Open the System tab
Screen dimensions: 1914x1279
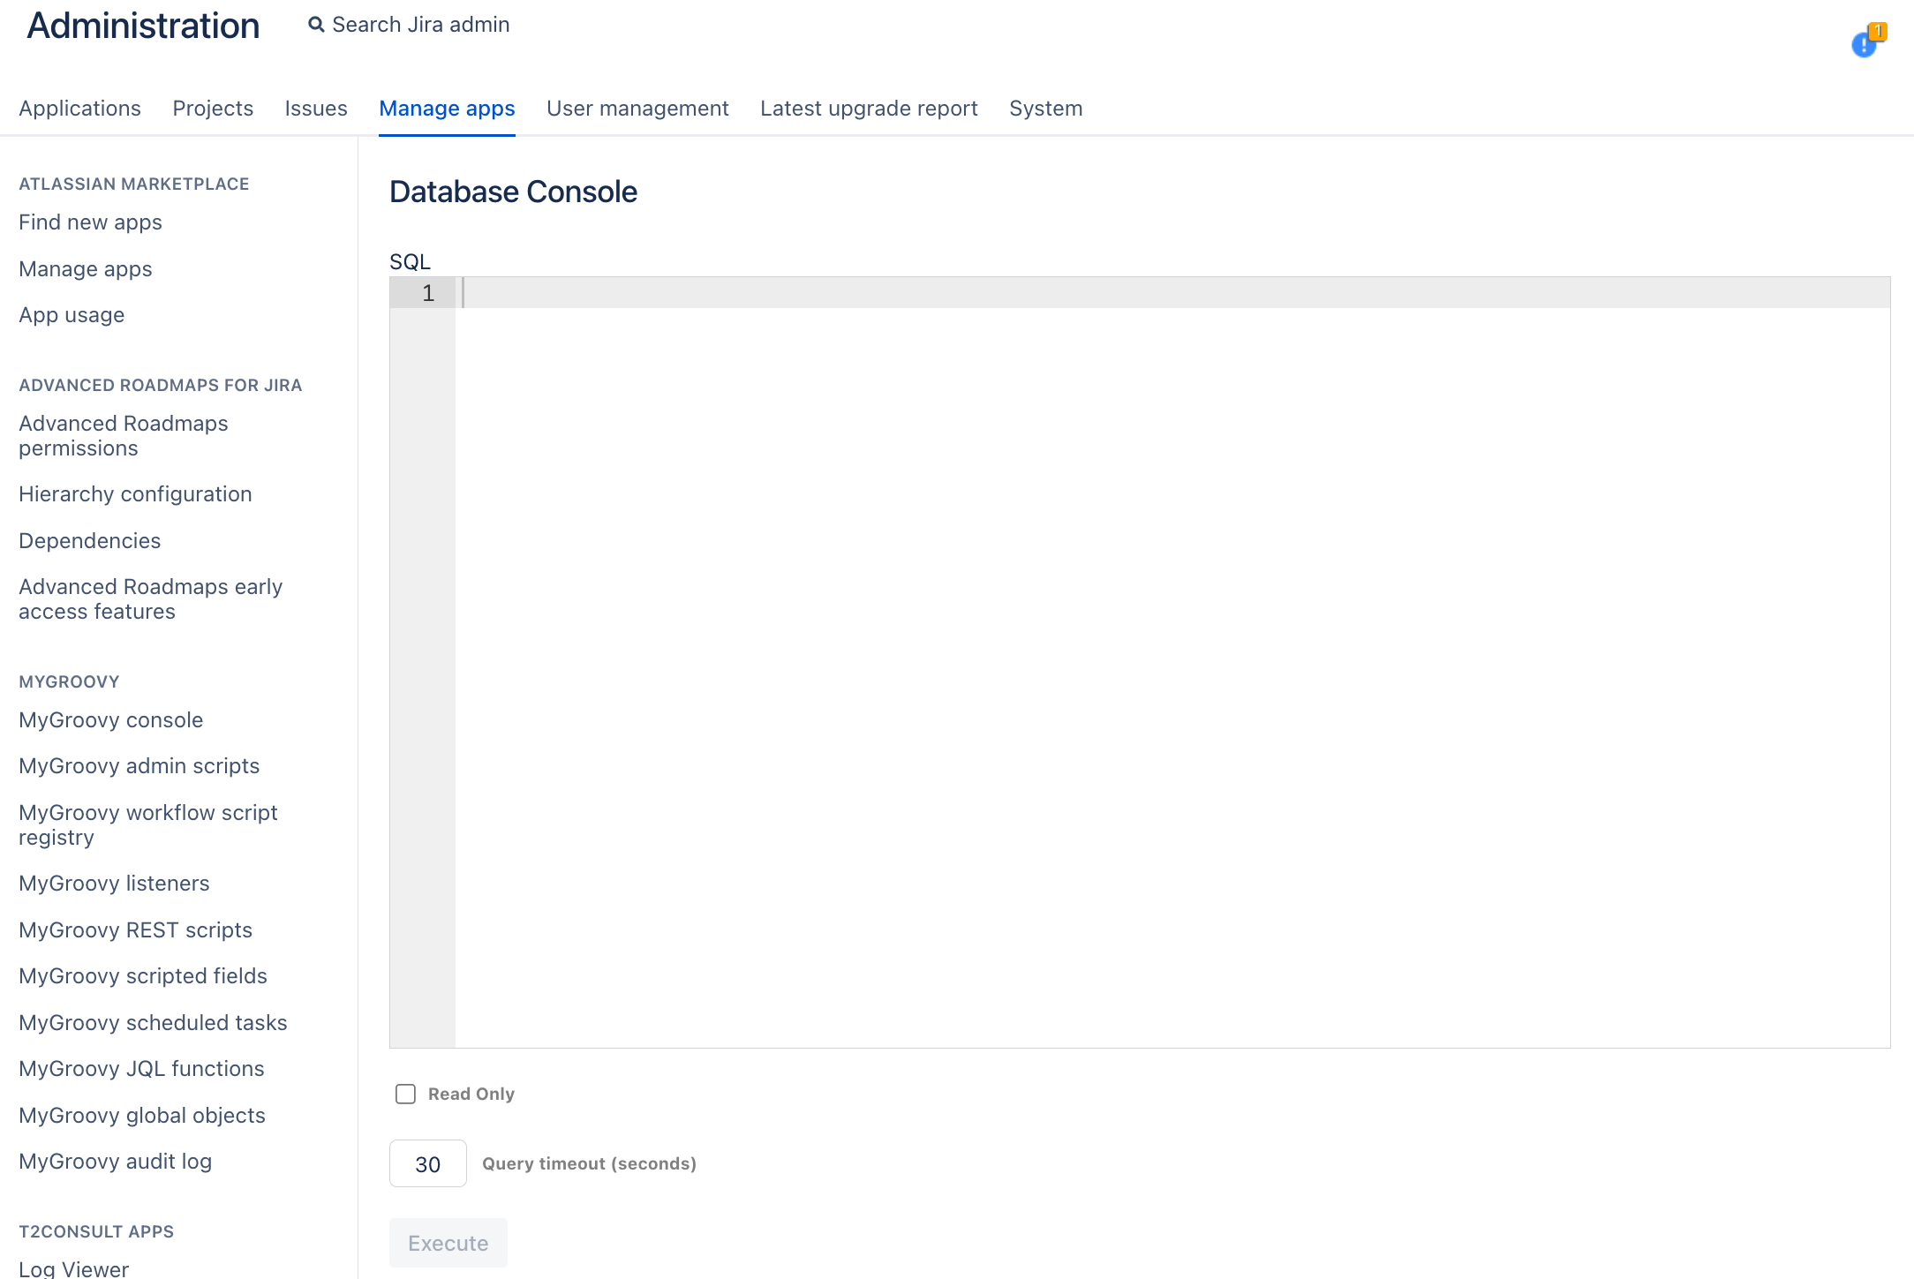click(x=1045, y=108)
